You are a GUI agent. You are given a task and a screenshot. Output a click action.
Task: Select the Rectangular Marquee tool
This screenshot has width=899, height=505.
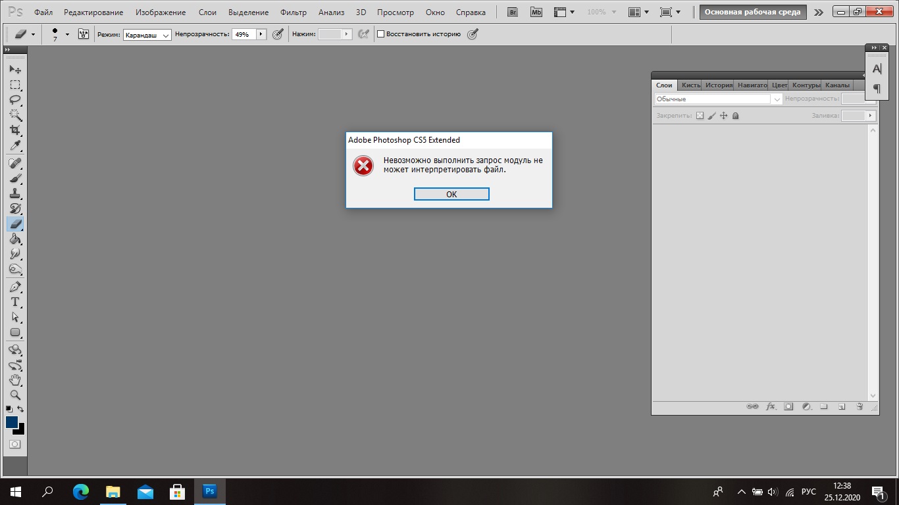pos(15,85)
